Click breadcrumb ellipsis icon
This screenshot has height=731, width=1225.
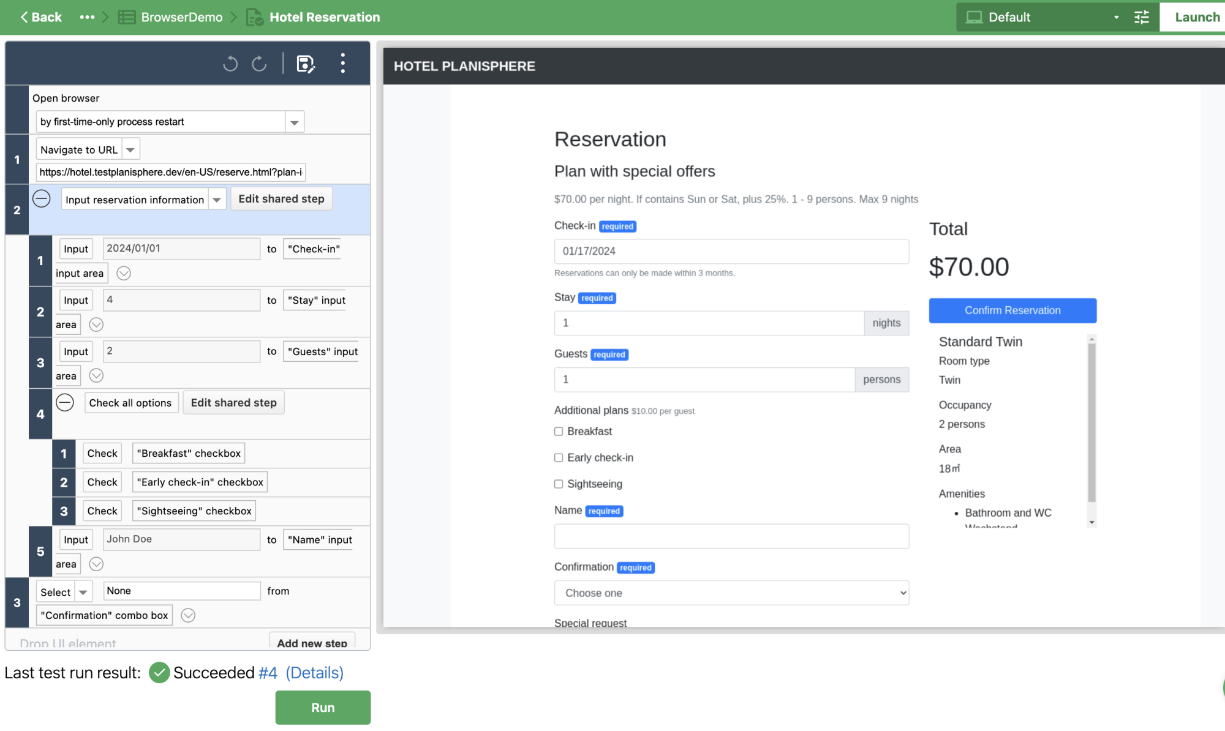(x=87, y=17)
